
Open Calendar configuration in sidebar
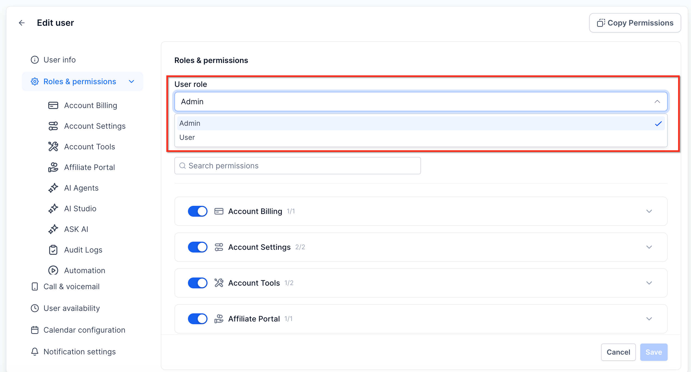84,330
